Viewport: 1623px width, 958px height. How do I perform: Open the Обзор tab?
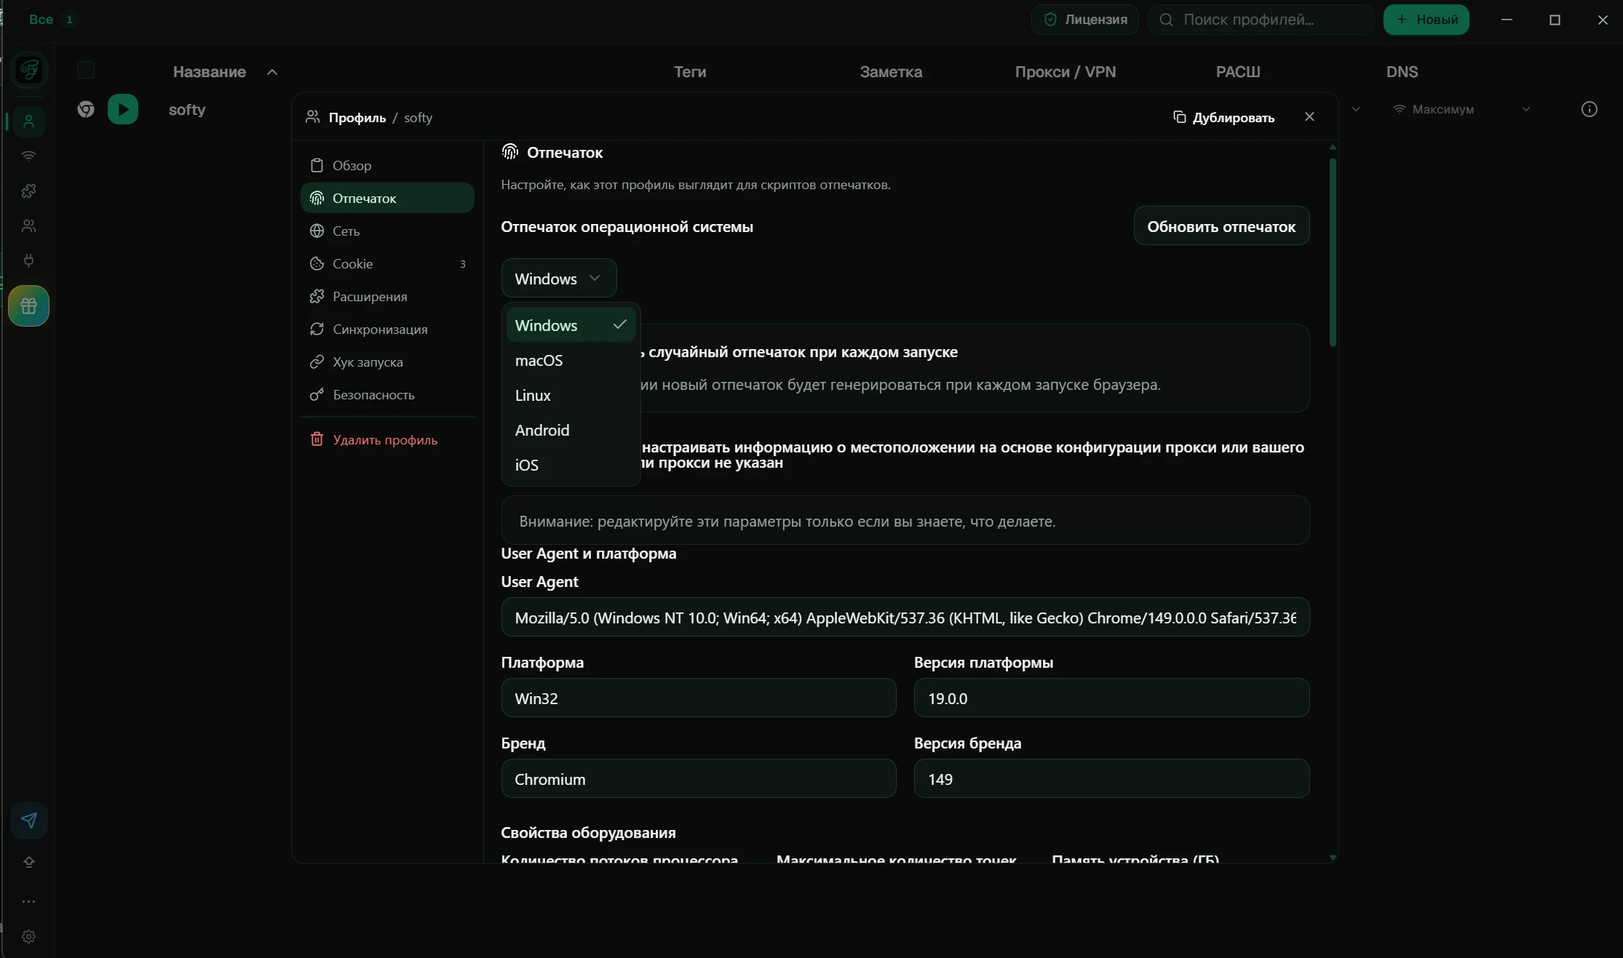tap(387, 165)
